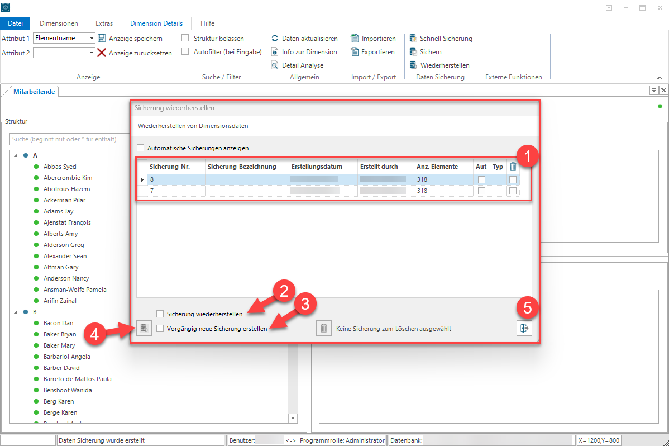Select Benshoof Wanida in tree

point(68,390)
